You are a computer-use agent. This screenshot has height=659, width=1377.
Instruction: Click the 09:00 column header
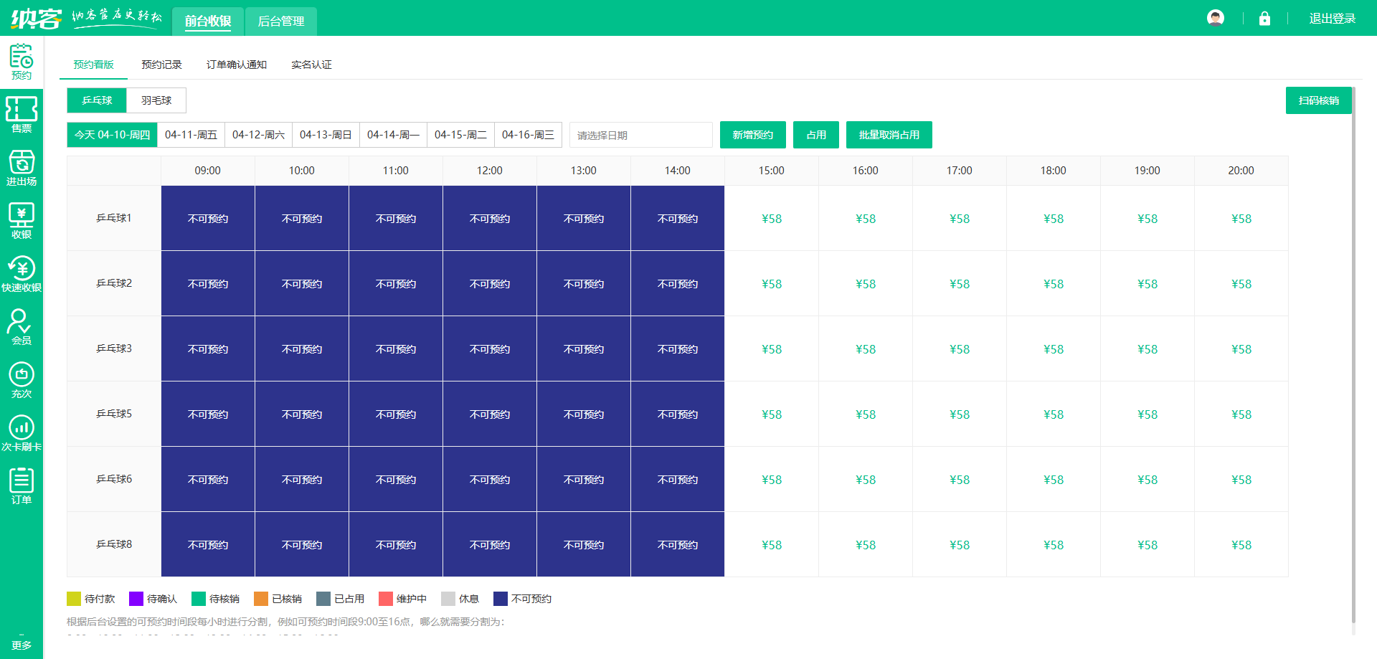(x=208, y=171)
